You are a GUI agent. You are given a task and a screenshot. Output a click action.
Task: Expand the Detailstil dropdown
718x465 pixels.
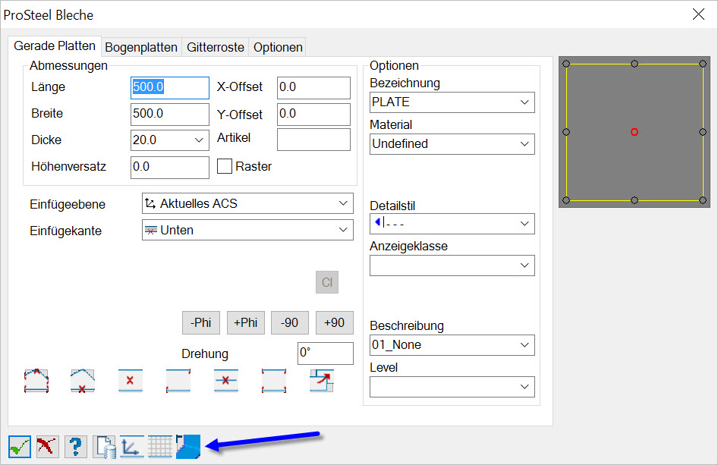tap(452, 223)
